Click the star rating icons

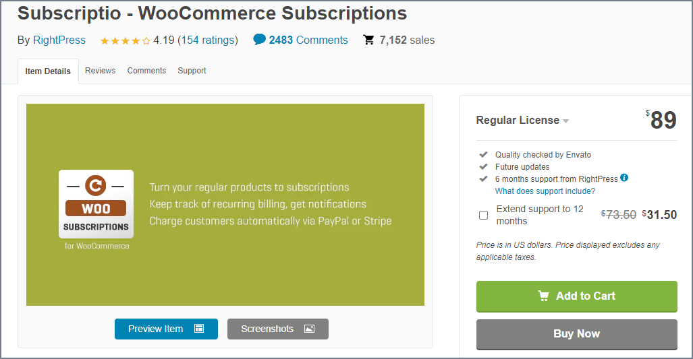125,40
